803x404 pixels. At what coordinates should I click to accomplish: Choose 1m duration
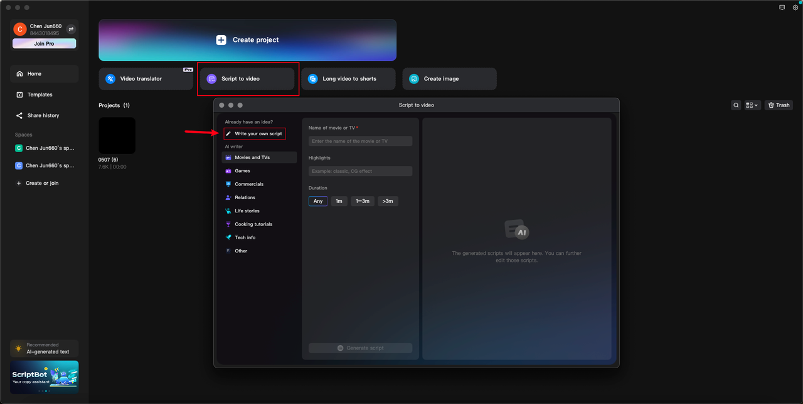(x=339, y=201)
